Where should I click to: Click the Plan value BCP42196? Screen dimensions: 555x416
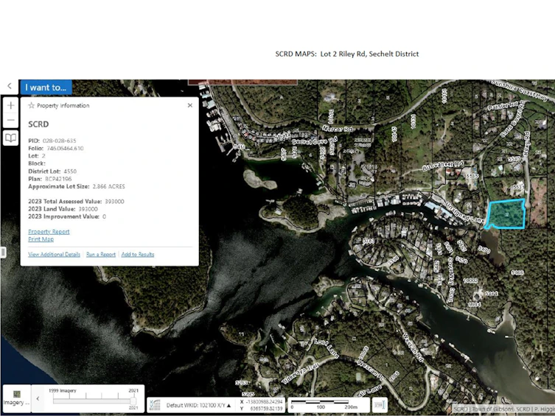58,179
